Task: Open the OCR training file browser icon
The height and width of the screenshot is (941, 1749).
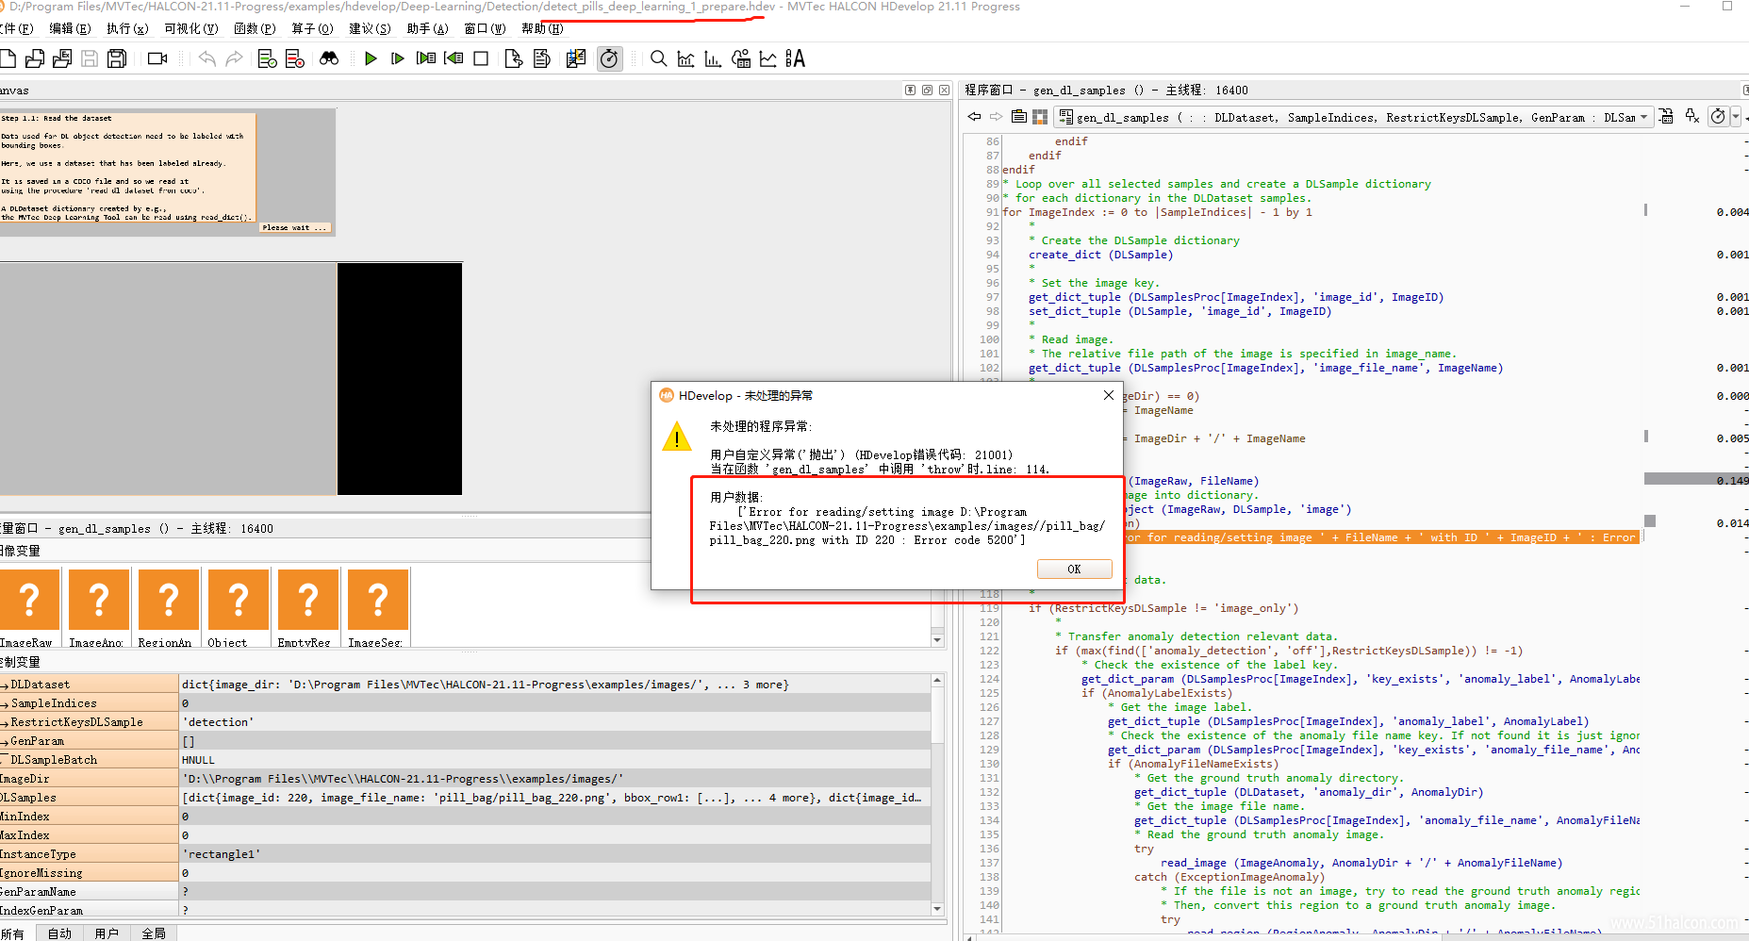Action: 796,58
